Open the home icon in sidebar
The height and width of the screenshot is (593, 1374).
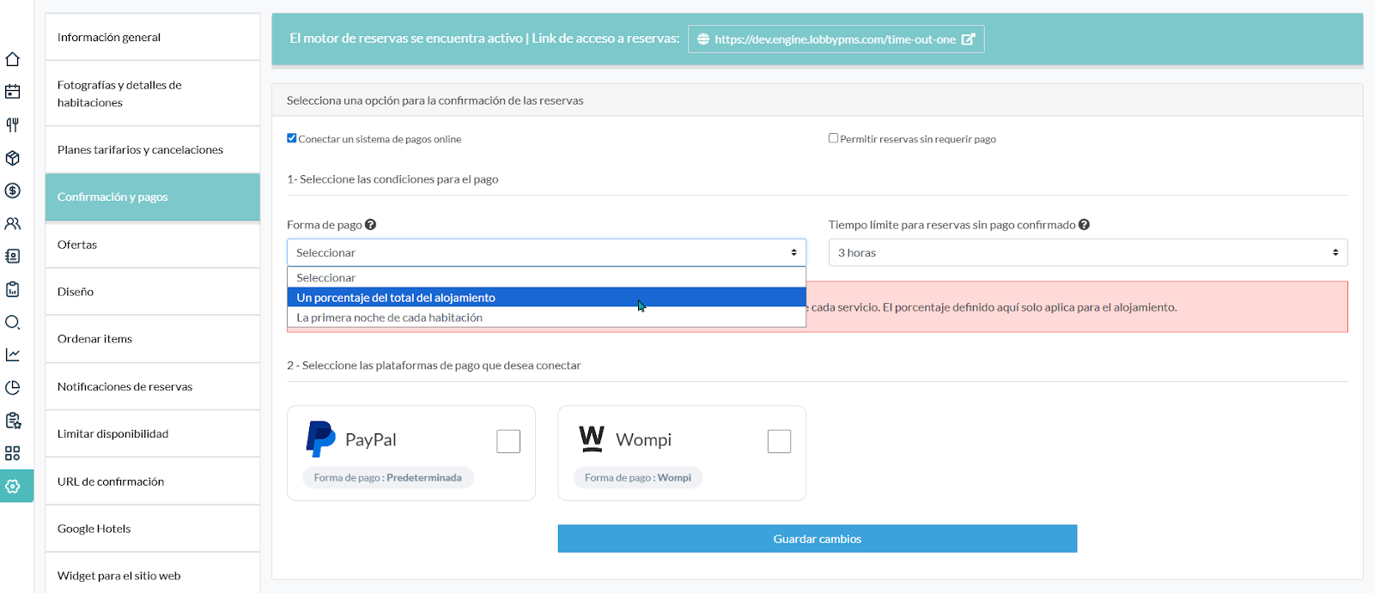13,59
